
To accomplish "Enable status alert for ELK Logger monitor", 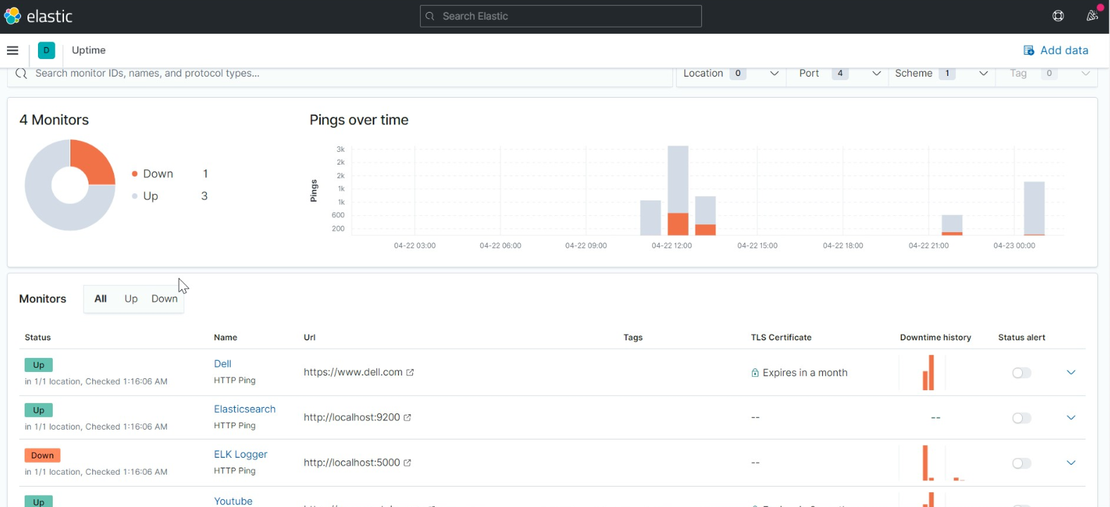I will [x=1022, y=463].
